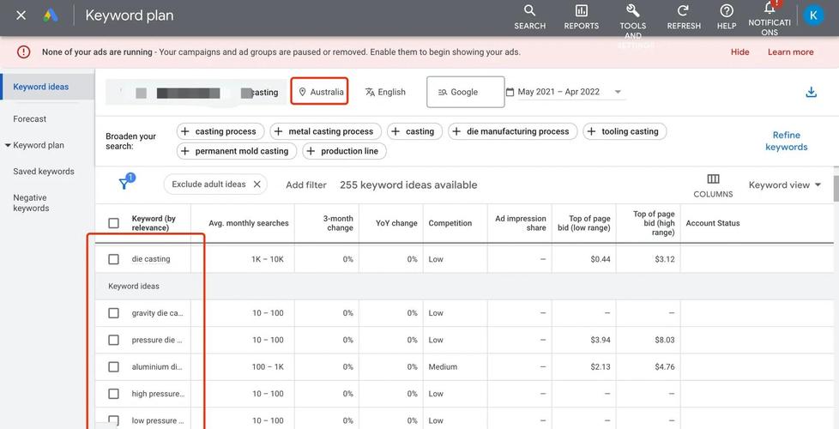Add production line suggestion chip
Screen dimensions: 839x429
(x=344, y=151)
